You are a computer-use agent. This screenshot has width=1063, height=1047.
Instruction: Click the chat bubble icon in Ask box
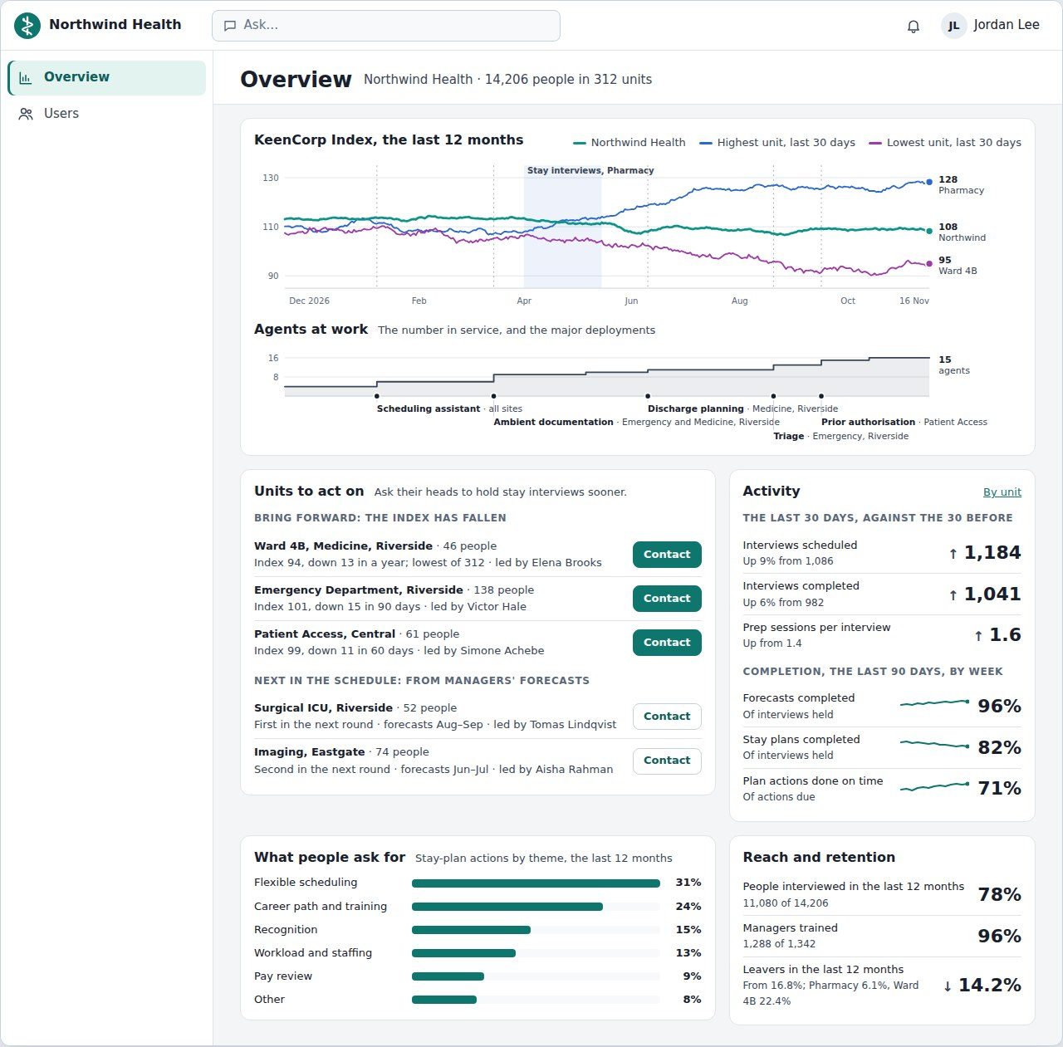(x=230, y=26)
